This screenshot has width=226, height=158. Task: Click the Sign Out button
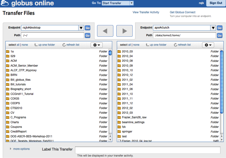[x=216, y=3]
